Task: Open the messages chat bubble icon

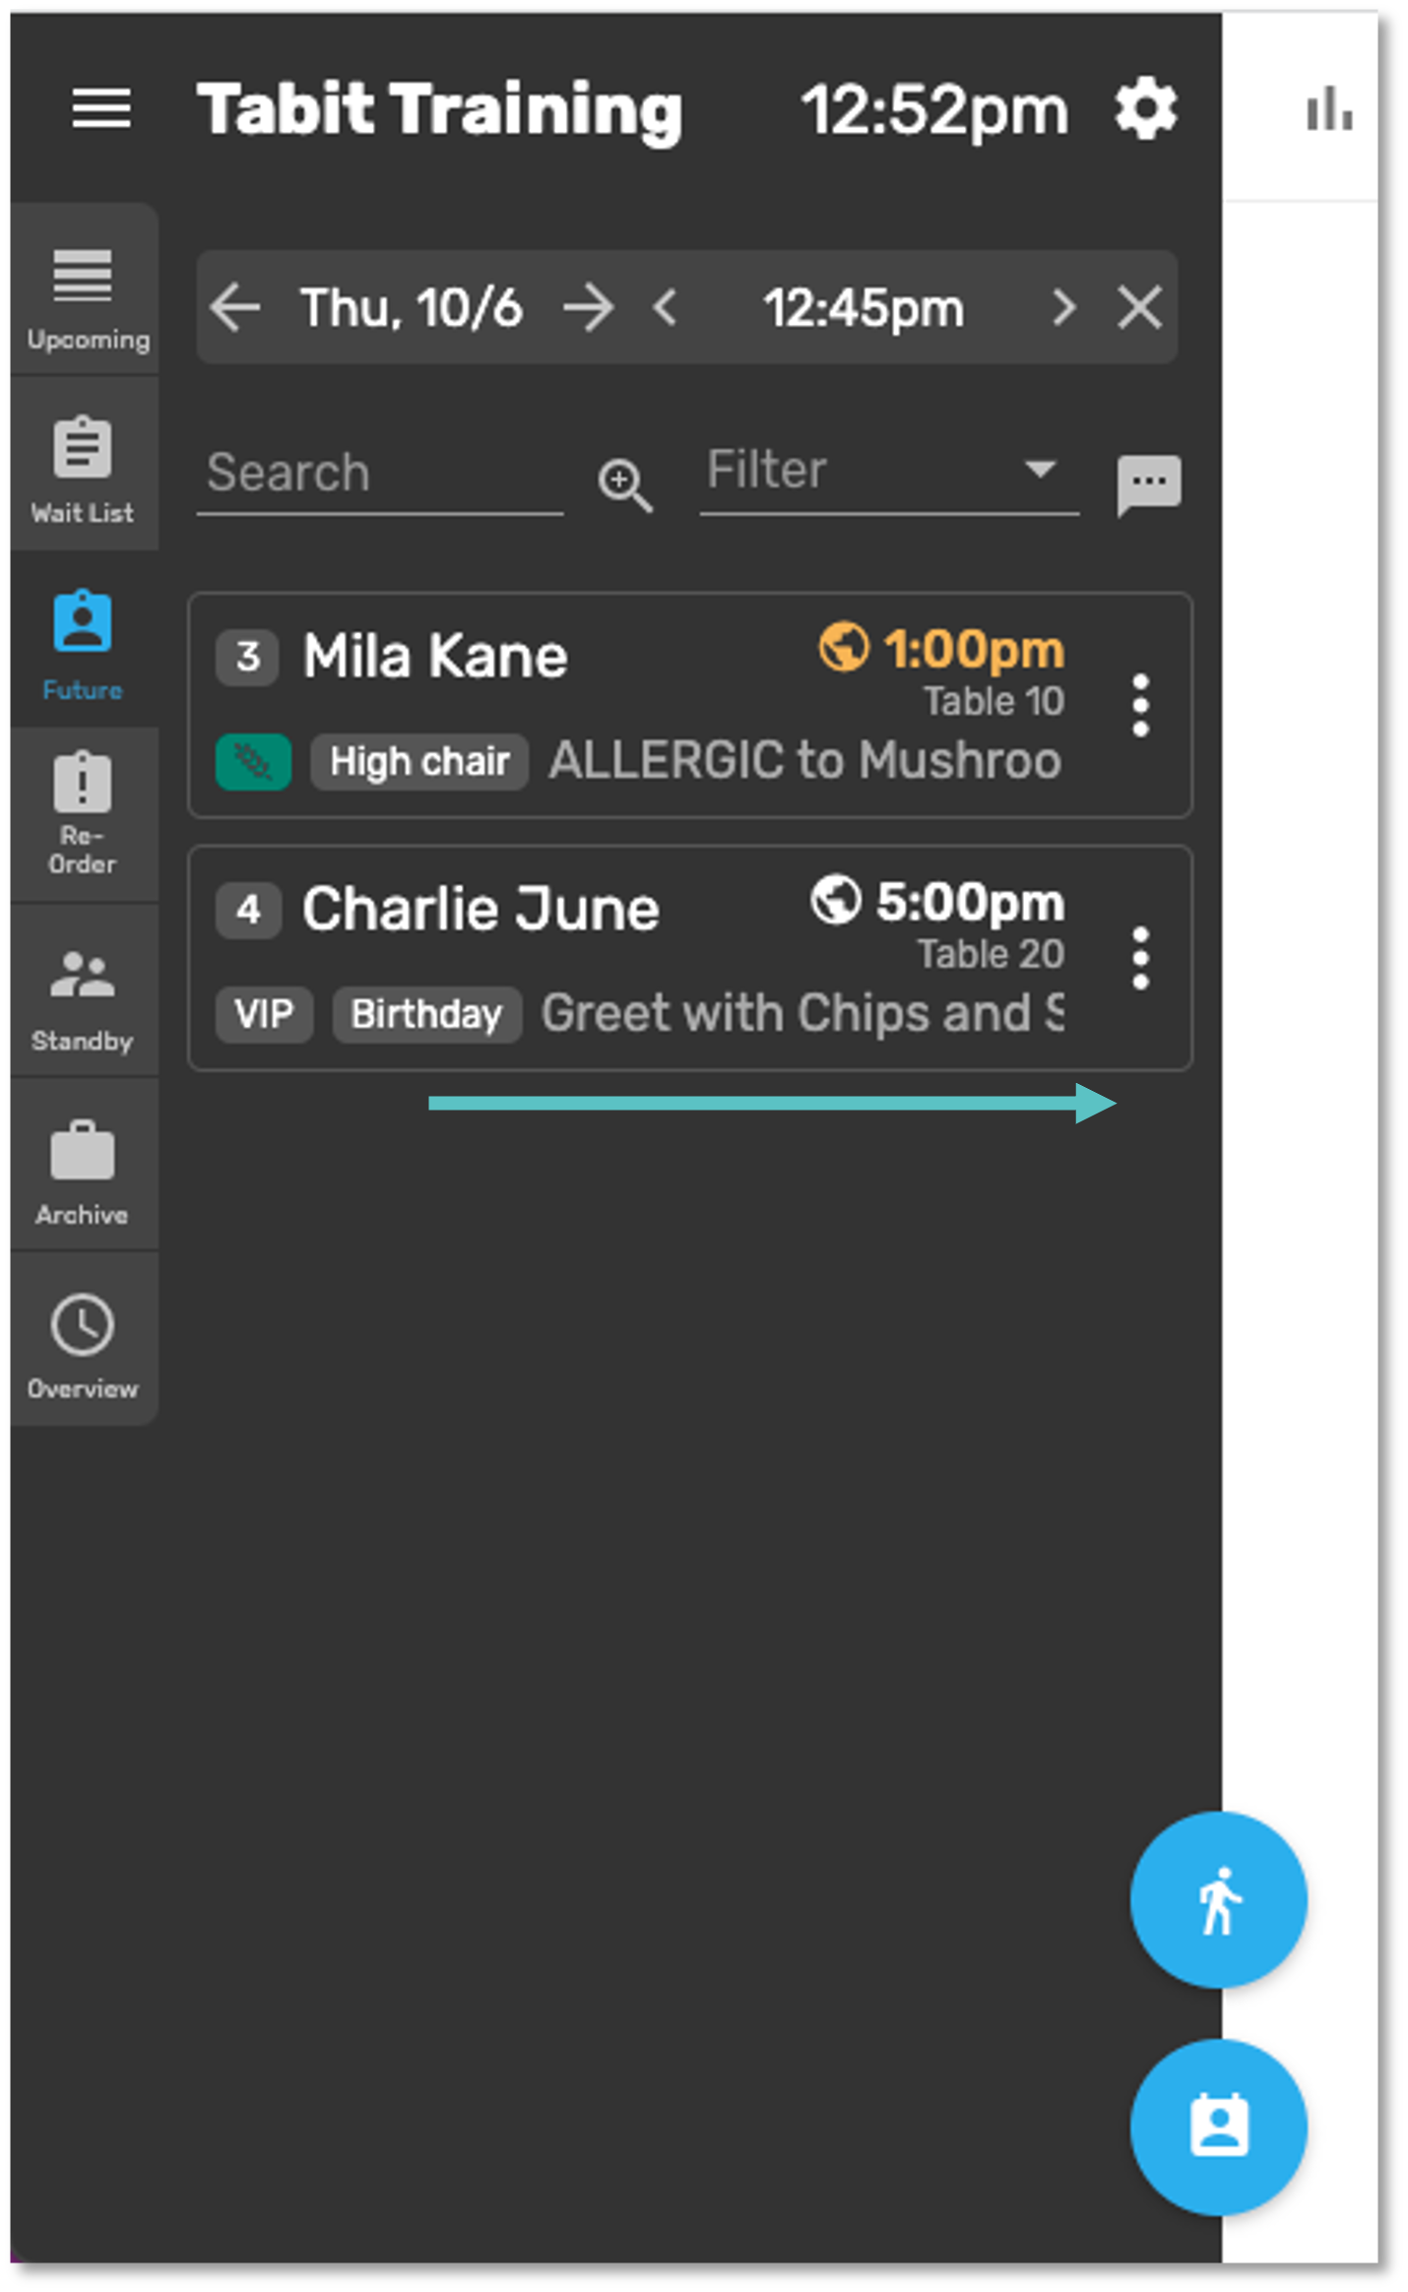Action: (1148, 483)
